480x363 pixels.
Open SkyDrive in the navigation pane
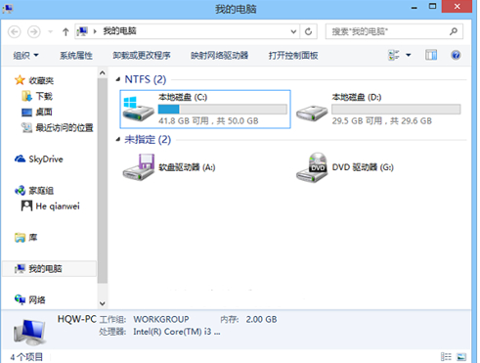coord(46,159)
